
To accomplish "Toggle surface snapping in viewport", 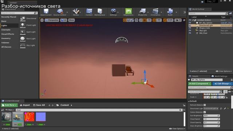I will click(x=141, y=20).
